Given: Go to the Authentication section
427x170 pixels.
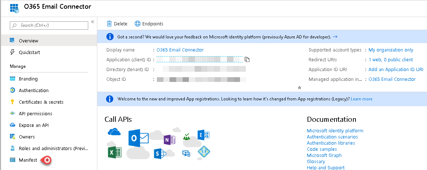Looking at the screenshot, I should (33, 90).
